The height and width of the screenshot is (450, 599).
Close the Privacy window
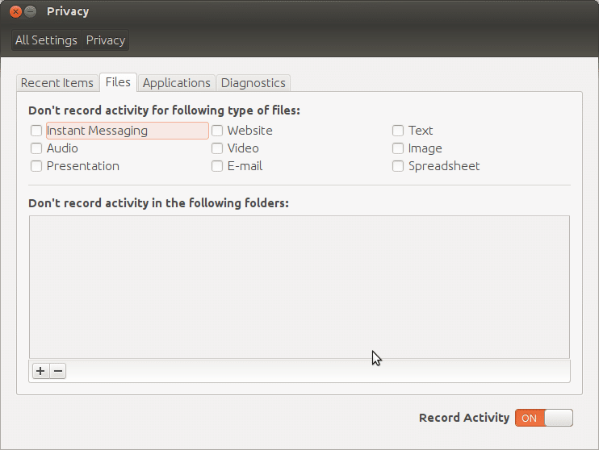(15, 11)
